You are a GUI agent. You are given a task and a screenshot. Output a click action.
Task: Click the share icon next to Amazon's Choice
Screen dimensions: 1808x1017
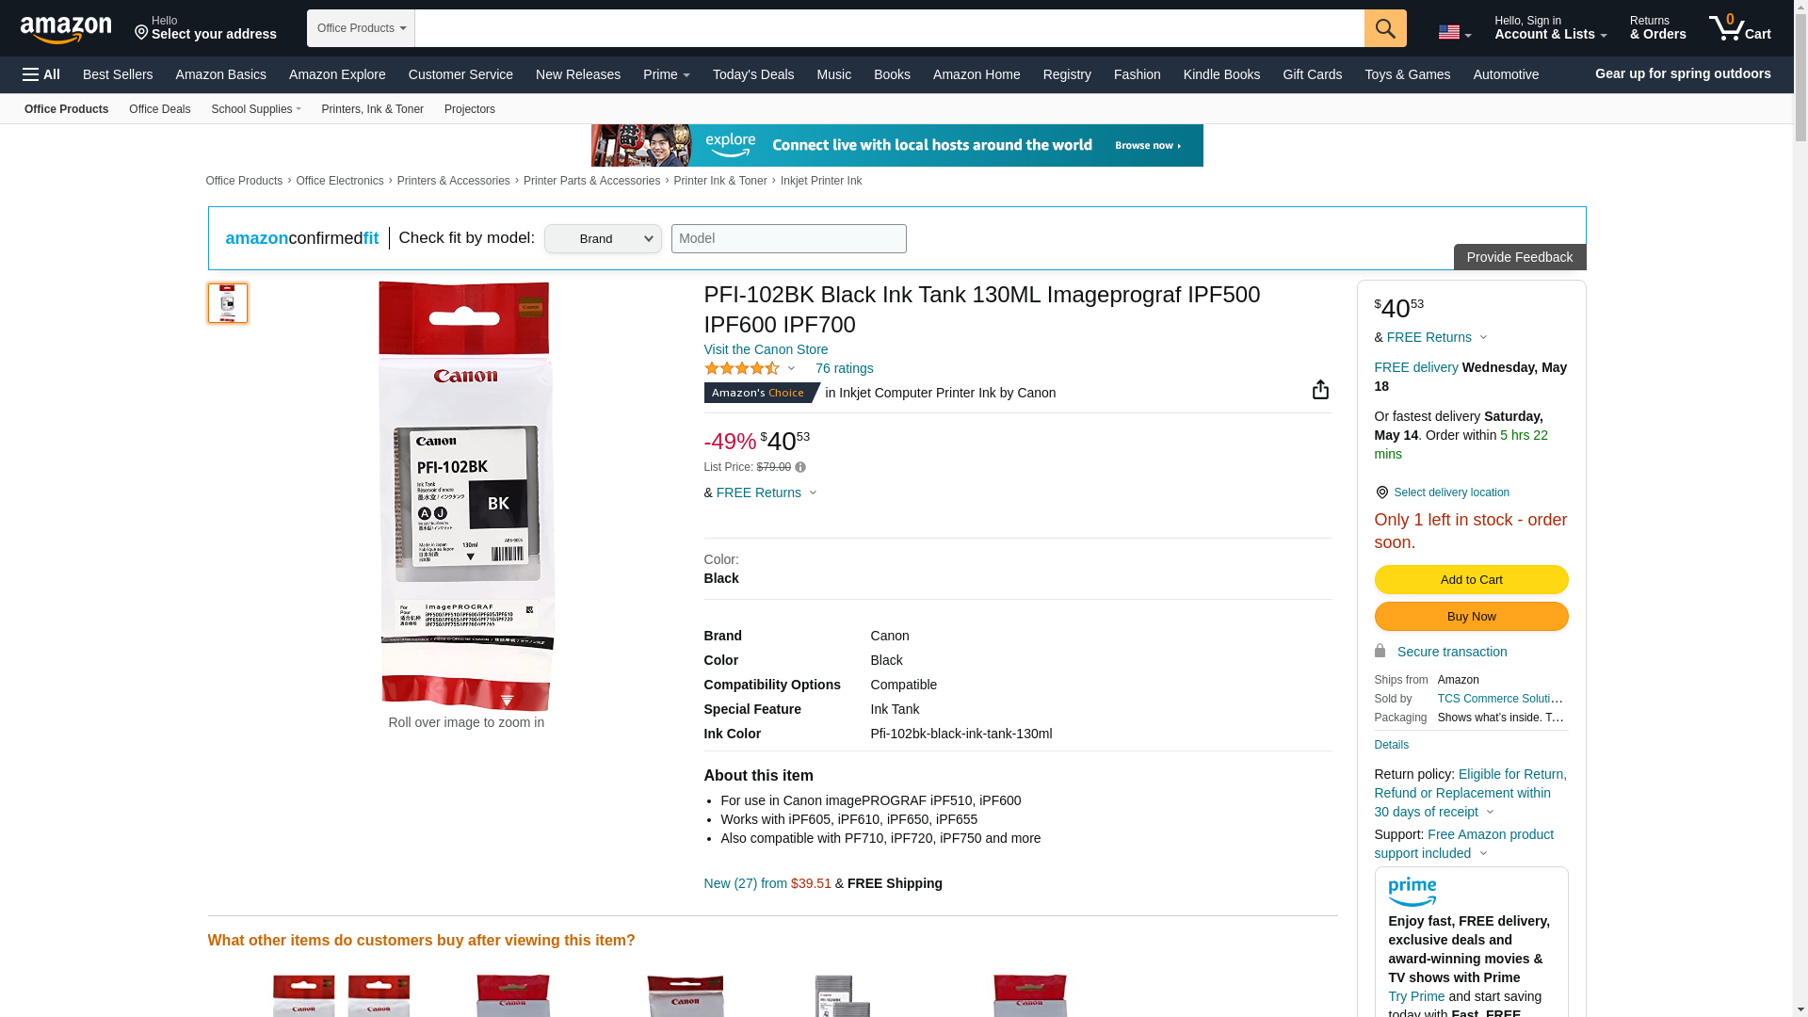click(1320, 390)
